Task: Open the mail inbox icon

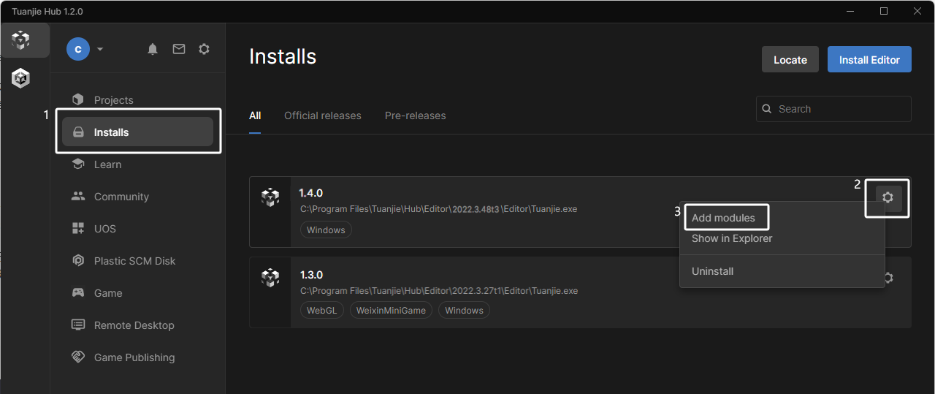Action: [178, 49]
